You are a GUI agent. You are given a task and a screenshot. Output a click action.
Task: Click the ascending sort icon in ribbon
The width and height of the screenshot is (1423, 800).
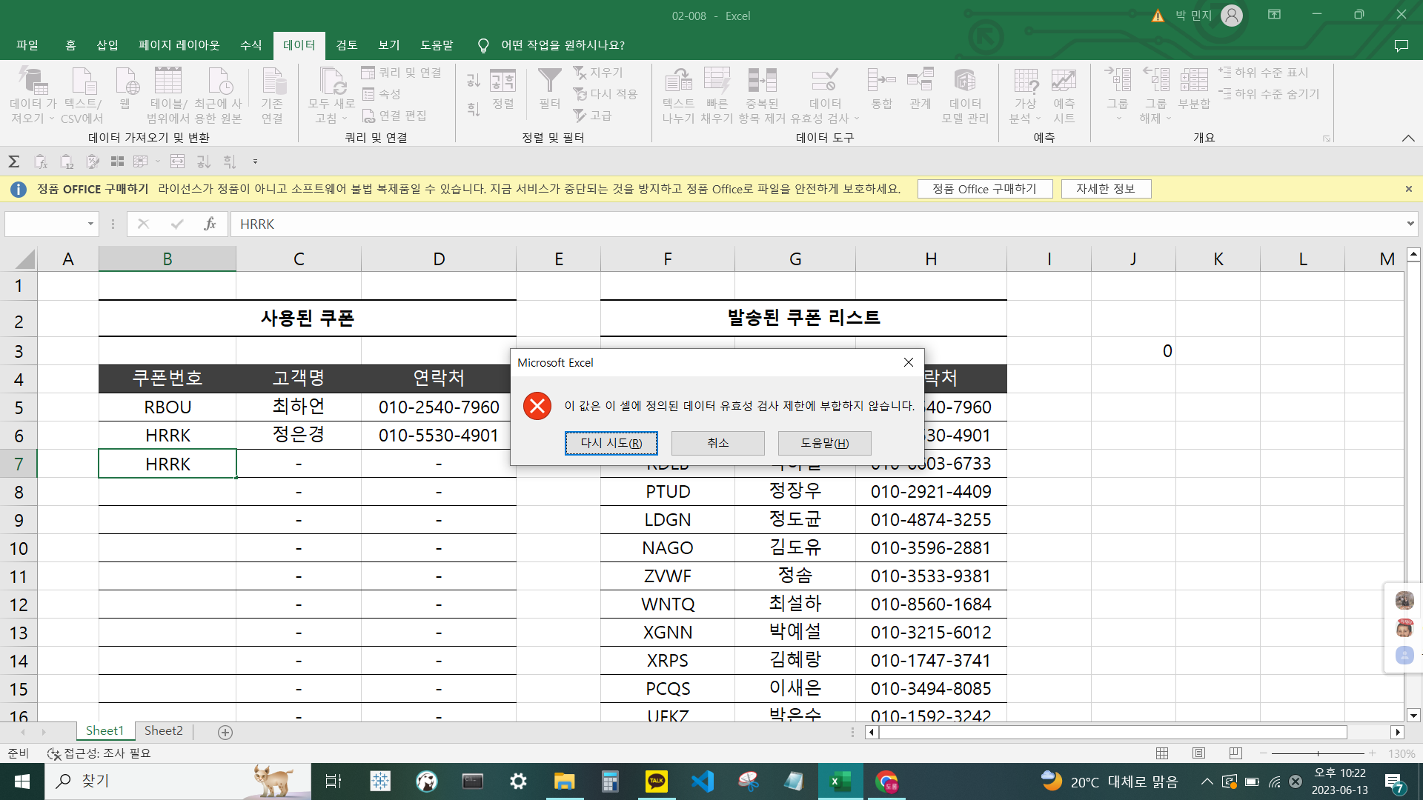coord(474,80)
